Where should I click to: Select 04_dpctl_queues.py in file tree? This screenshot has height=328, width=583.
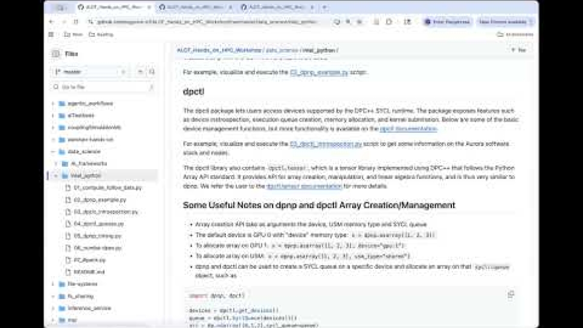click(x=98, y=223)
